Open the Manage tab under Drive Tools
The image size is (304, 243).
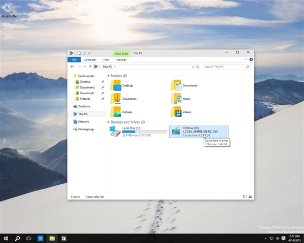(122, 59)
